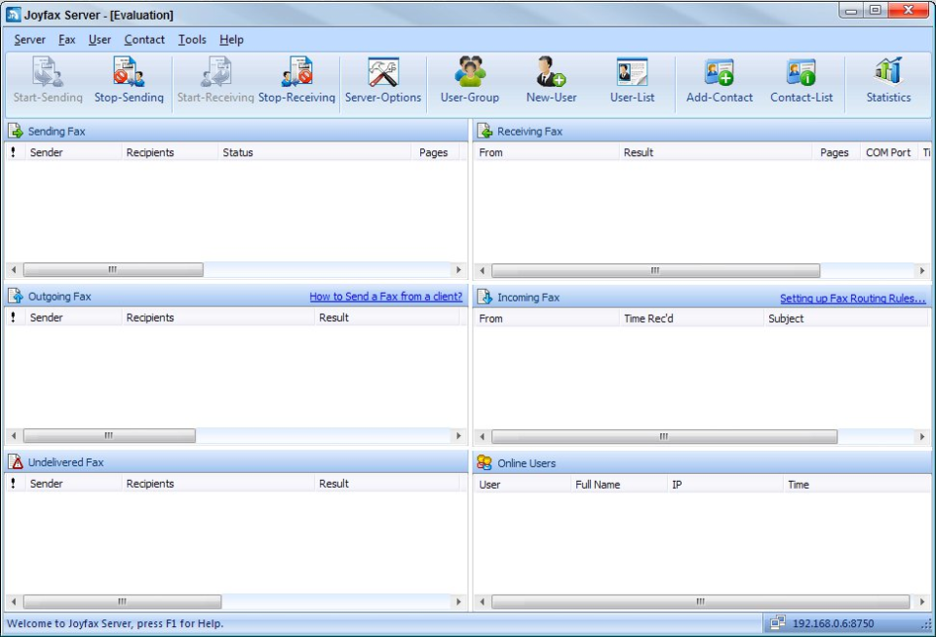Click the Add-Contact toolbar icon
The height and width of the screenshot is (637, 936).
719,81
